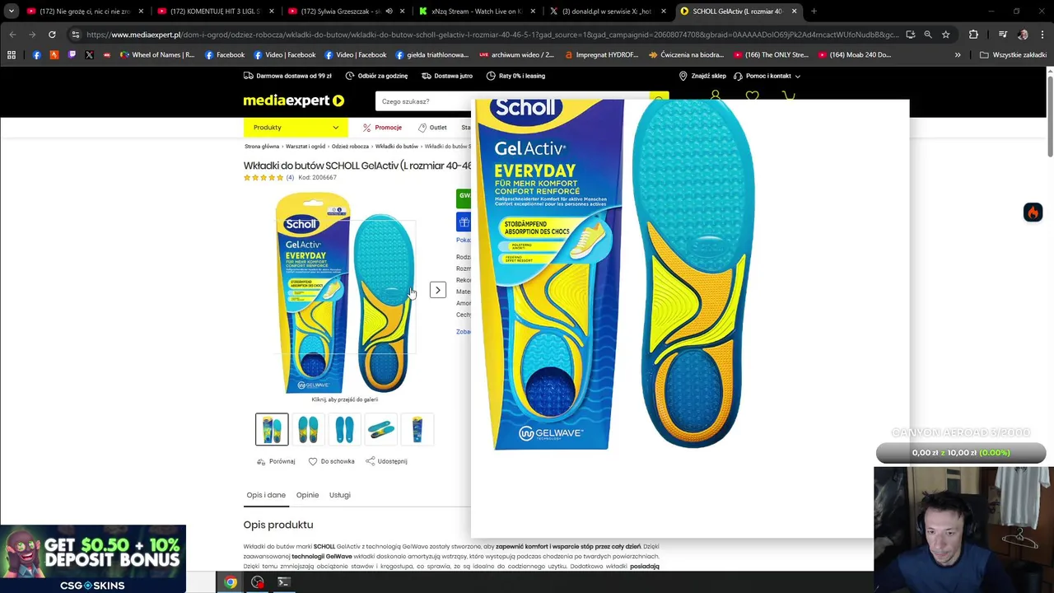Click the orange flame icon on the right edge
Screen dimensions: 1054x593
1033,212
